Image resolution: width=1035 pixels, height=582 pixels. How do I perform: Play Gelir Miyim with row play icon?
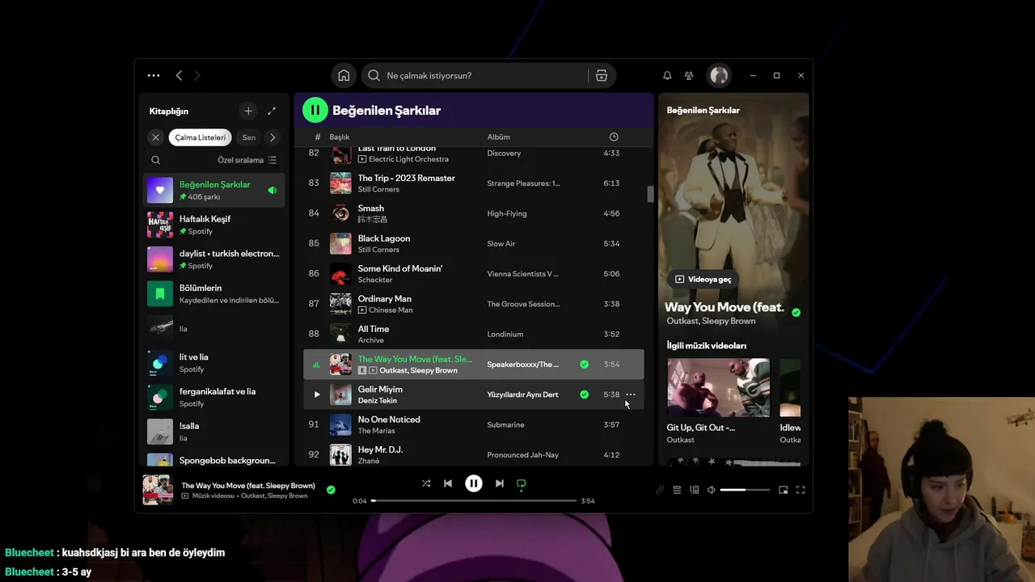(316, 394)
